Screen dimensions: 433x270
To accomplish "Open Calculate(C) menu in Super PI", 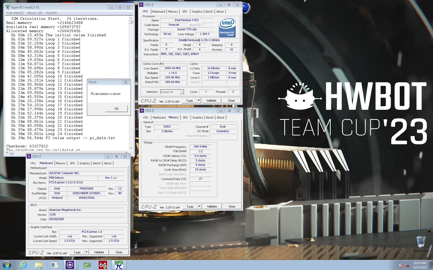I will (15, 13).
